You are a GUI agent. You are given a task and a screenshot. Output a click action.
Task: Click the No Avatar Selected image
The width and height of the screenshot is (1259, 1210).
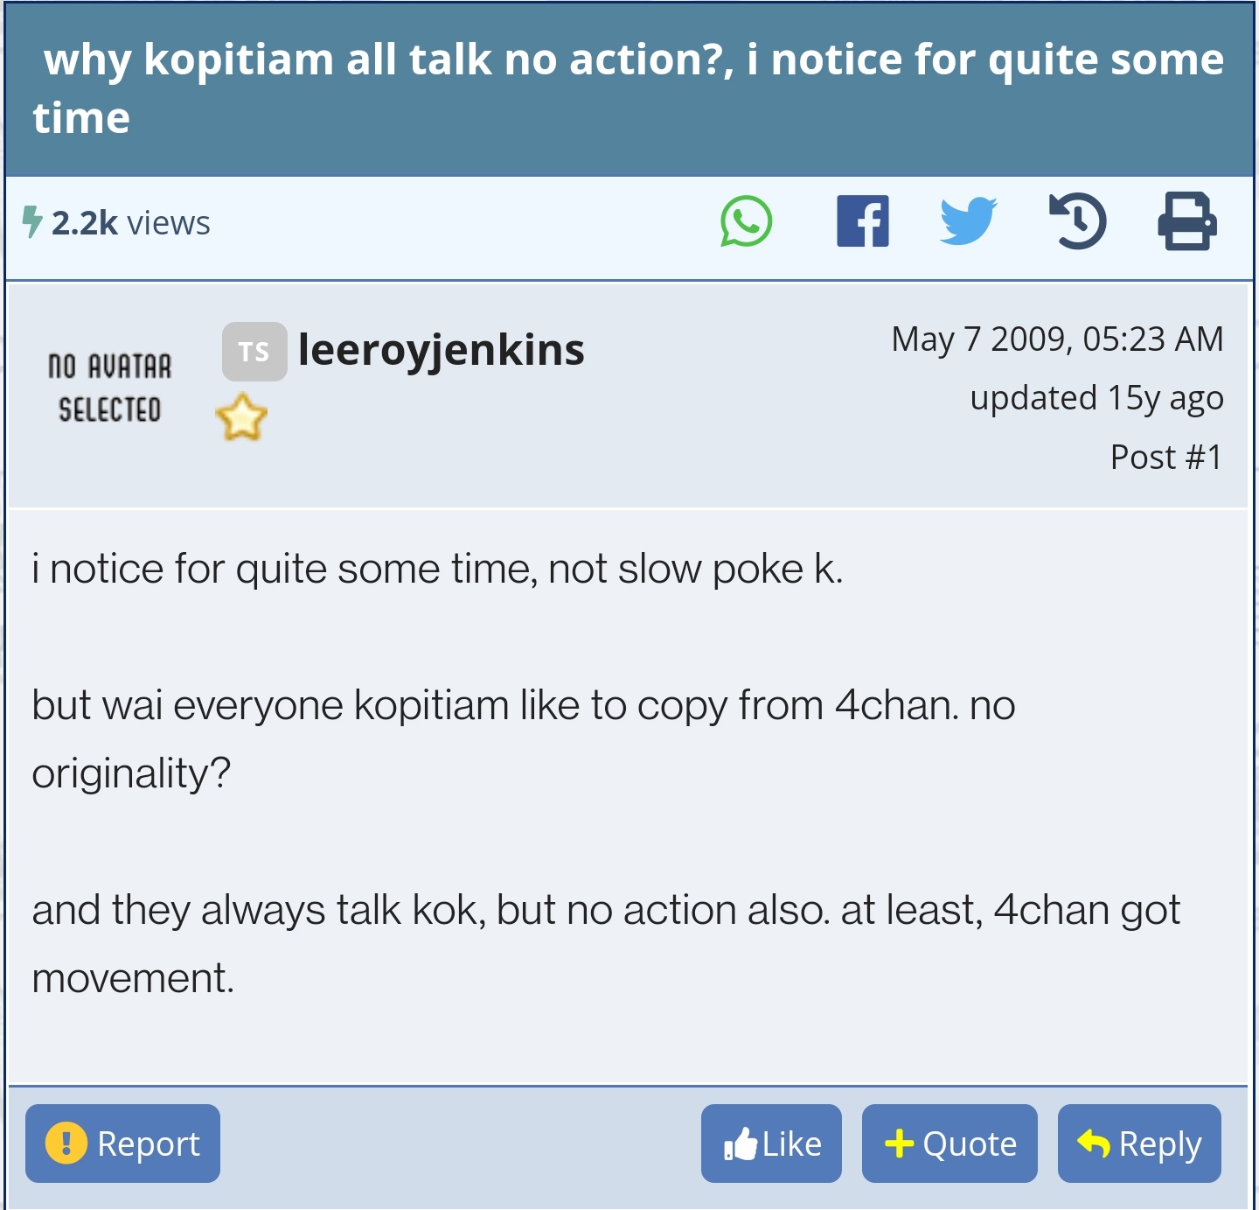click(110, 388)
